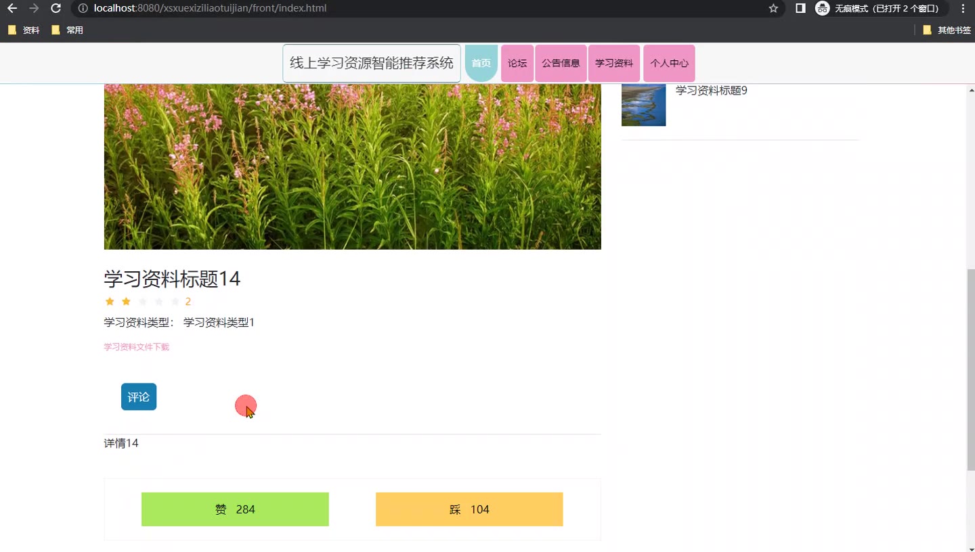
Task: Click the page vertical scrollbar thumb
Action: coord(971,369)
